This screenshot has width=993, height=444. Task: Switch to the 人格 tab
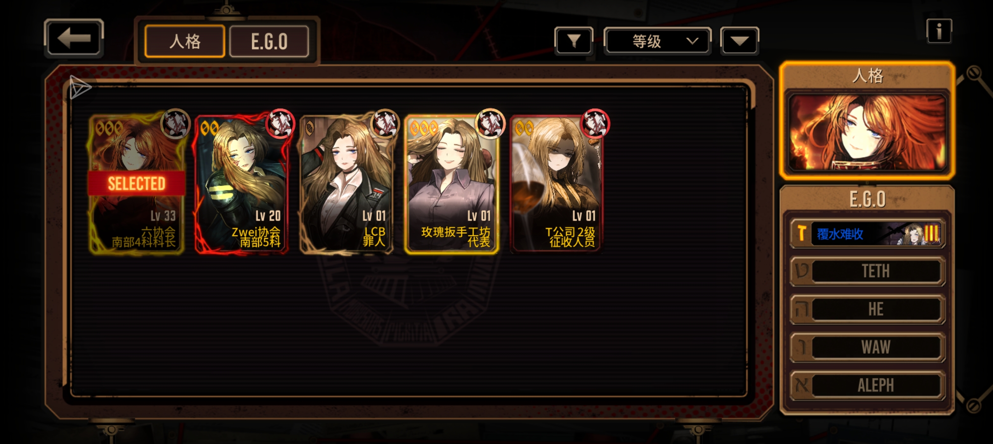click(x=185, y=41)
